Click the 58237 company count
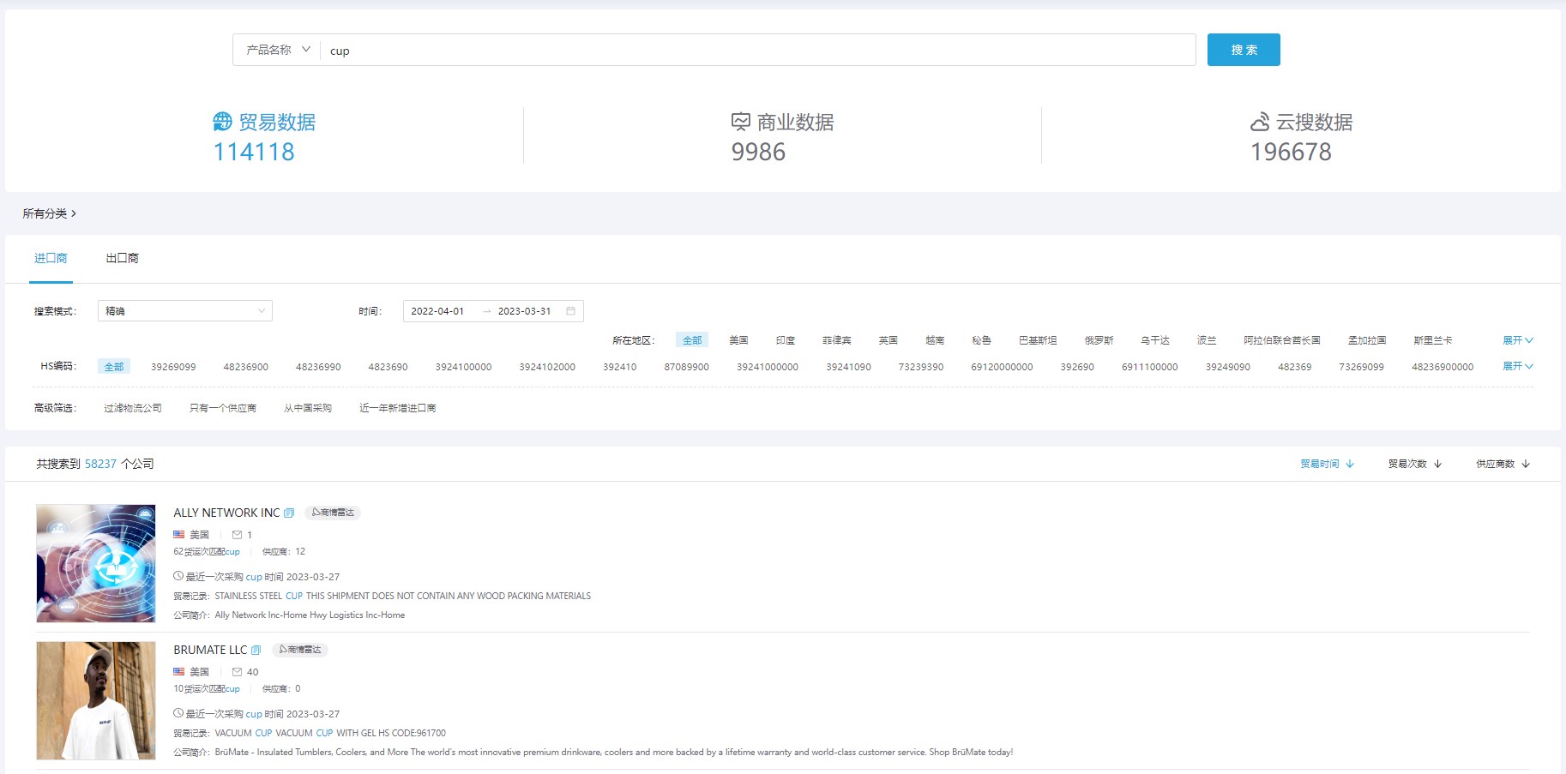This screenshot has height=774, width=1566. pos(100,464)
